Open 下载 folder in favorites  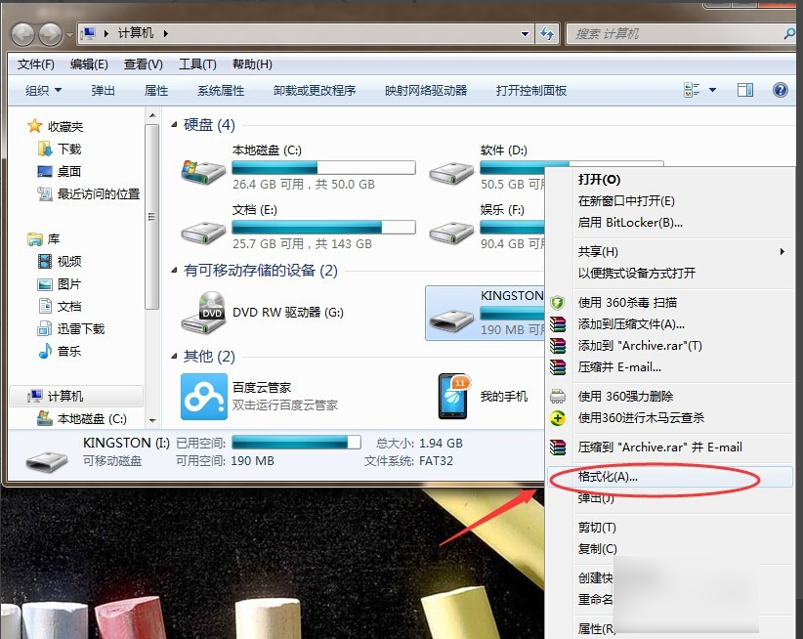tap(60, 149)
